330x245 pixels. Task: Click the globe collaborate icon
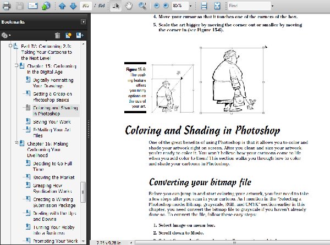(46, 6)
